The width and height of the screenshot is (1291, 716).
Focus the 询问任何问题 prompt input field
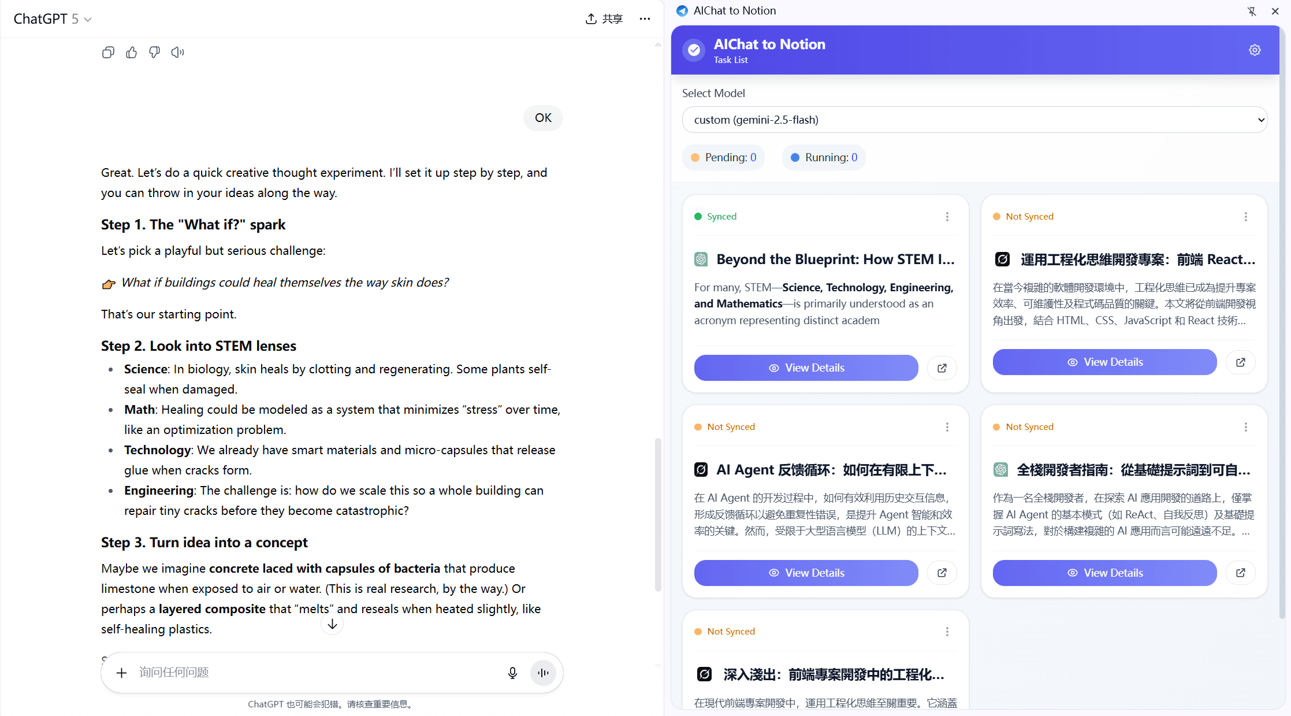click(x=318, y=673)
